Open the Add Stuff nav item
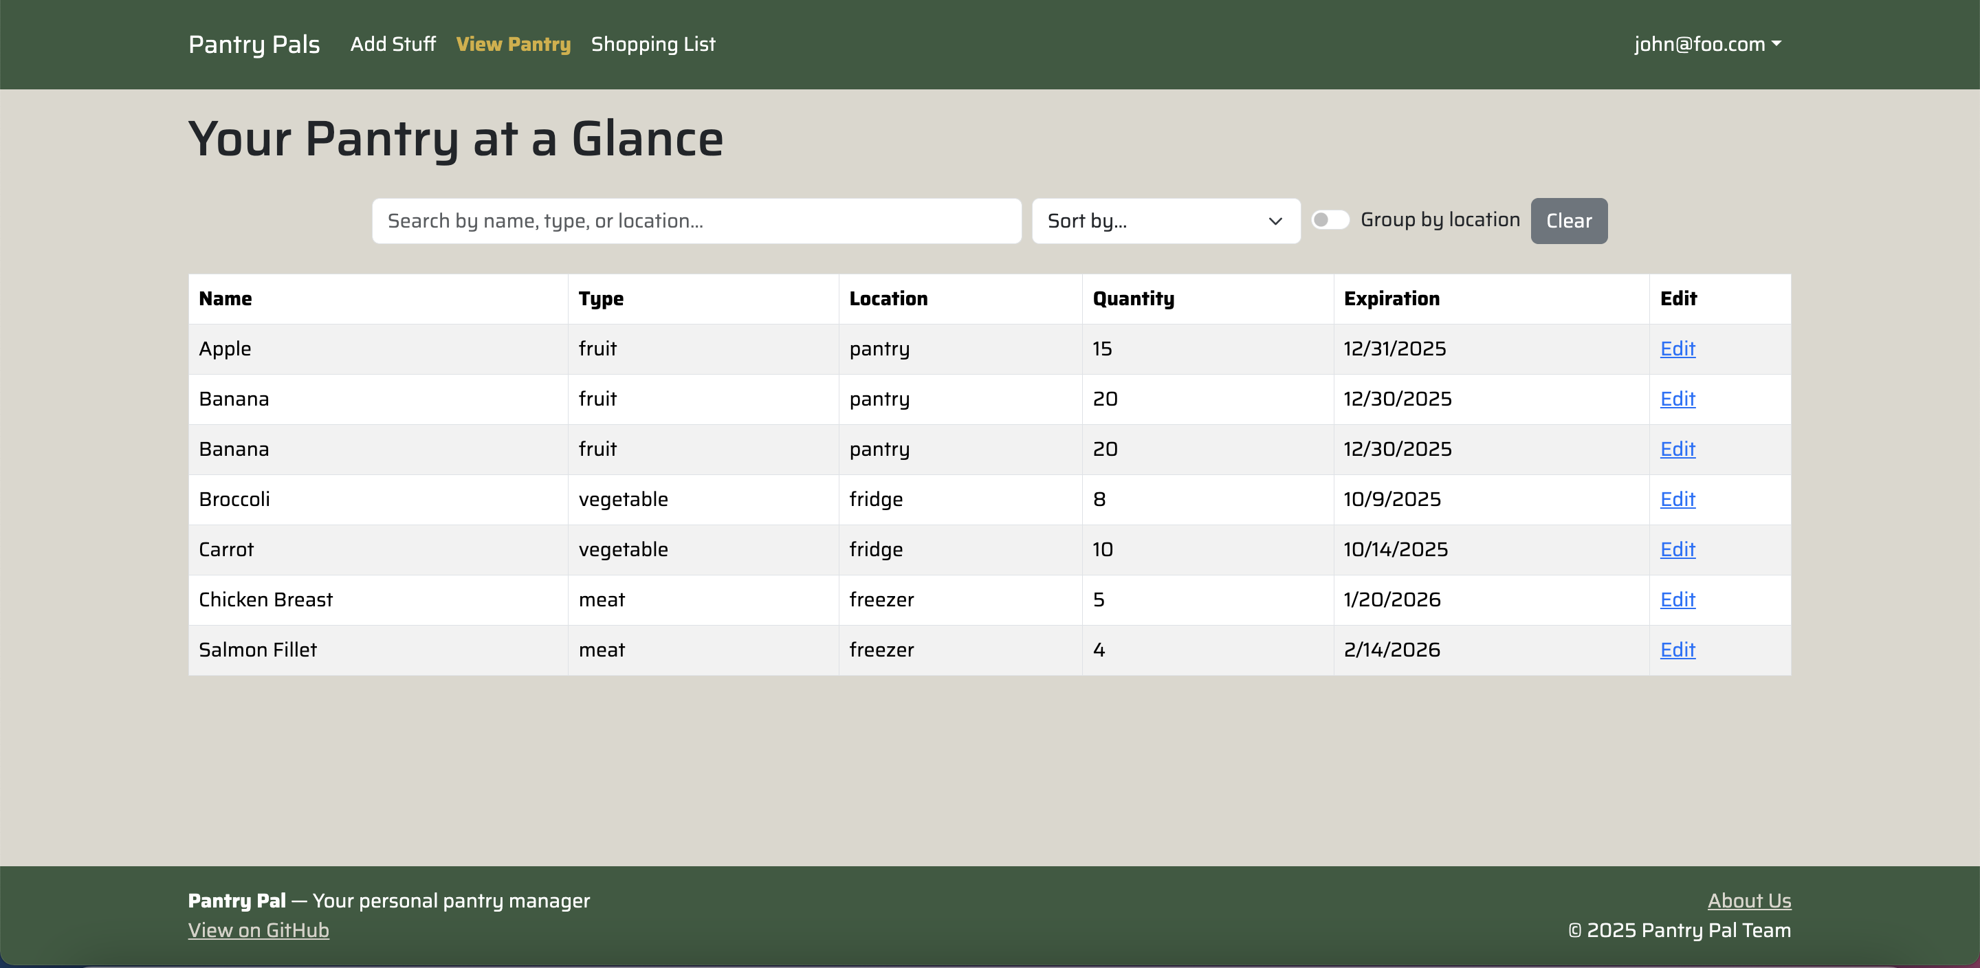Screen dimensions: 1980x968 (x=393, y=45)
